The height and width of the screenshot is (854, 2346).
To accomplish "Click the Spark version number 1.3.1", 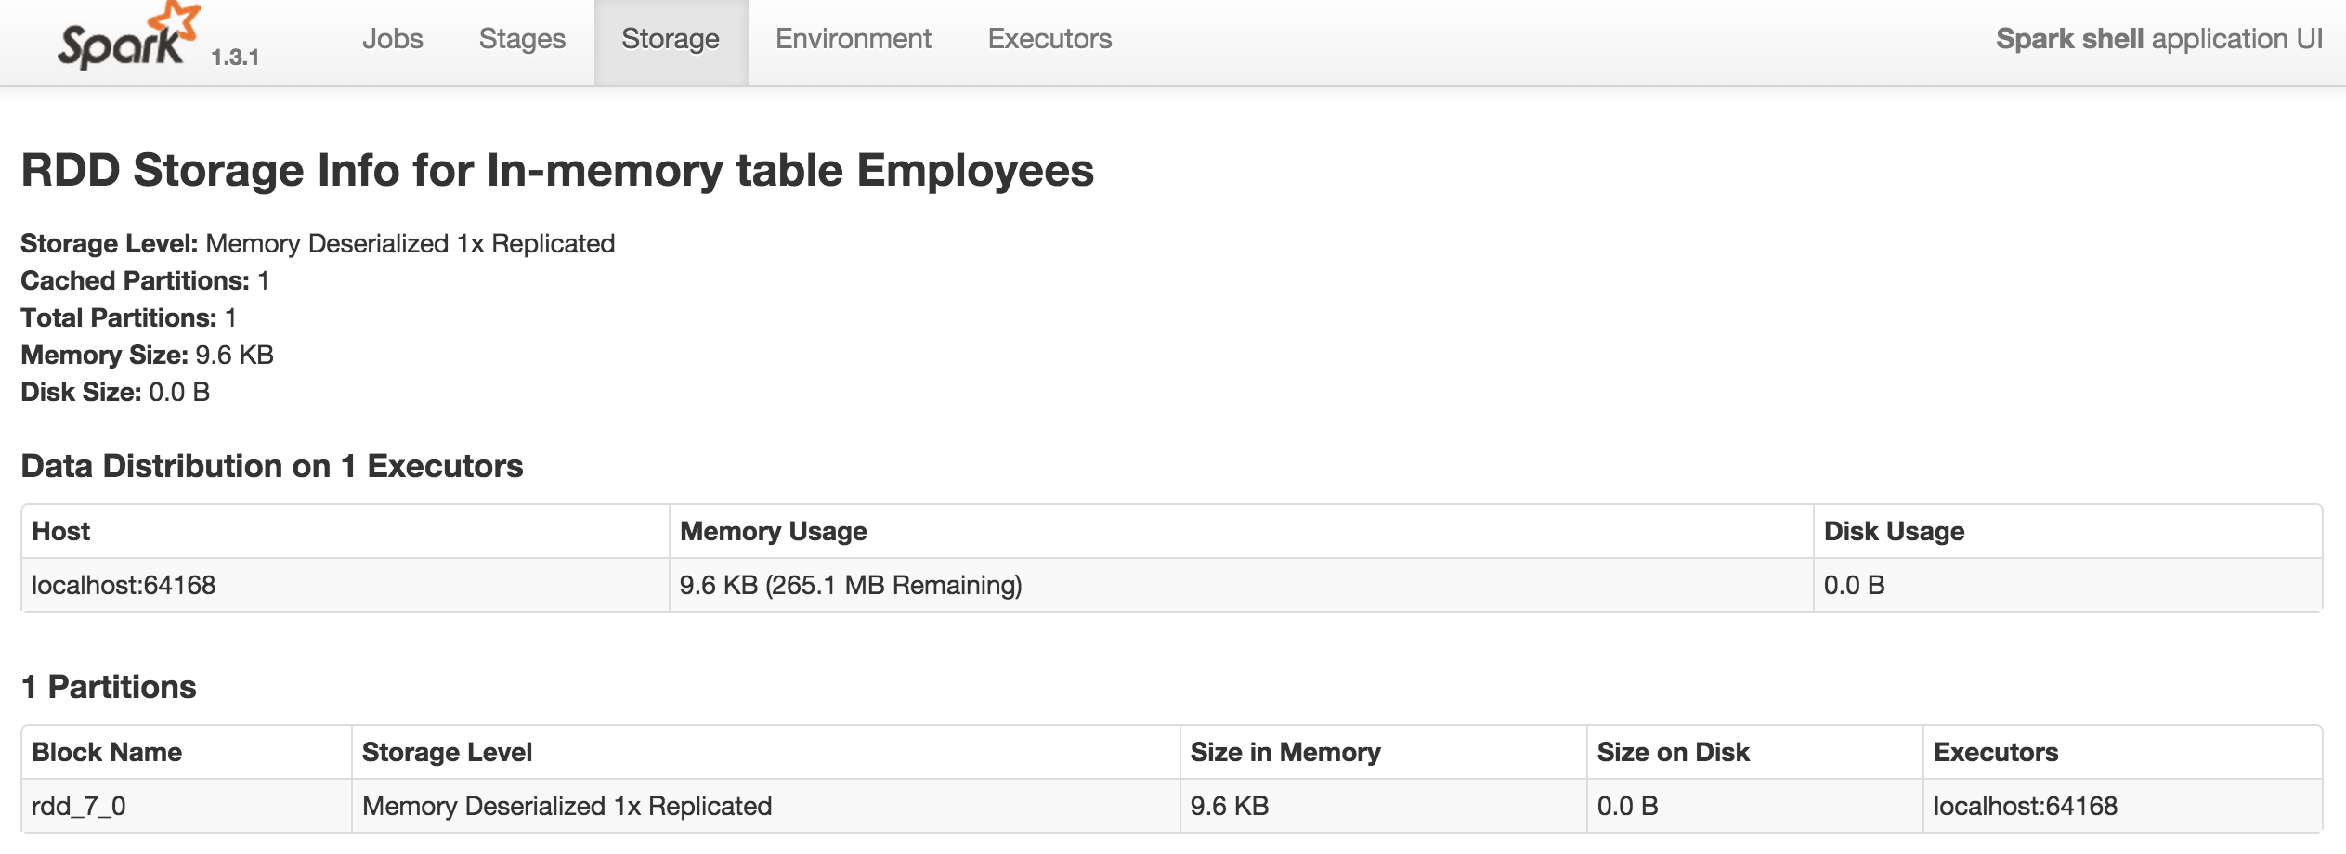I will (x=235, y=58).
